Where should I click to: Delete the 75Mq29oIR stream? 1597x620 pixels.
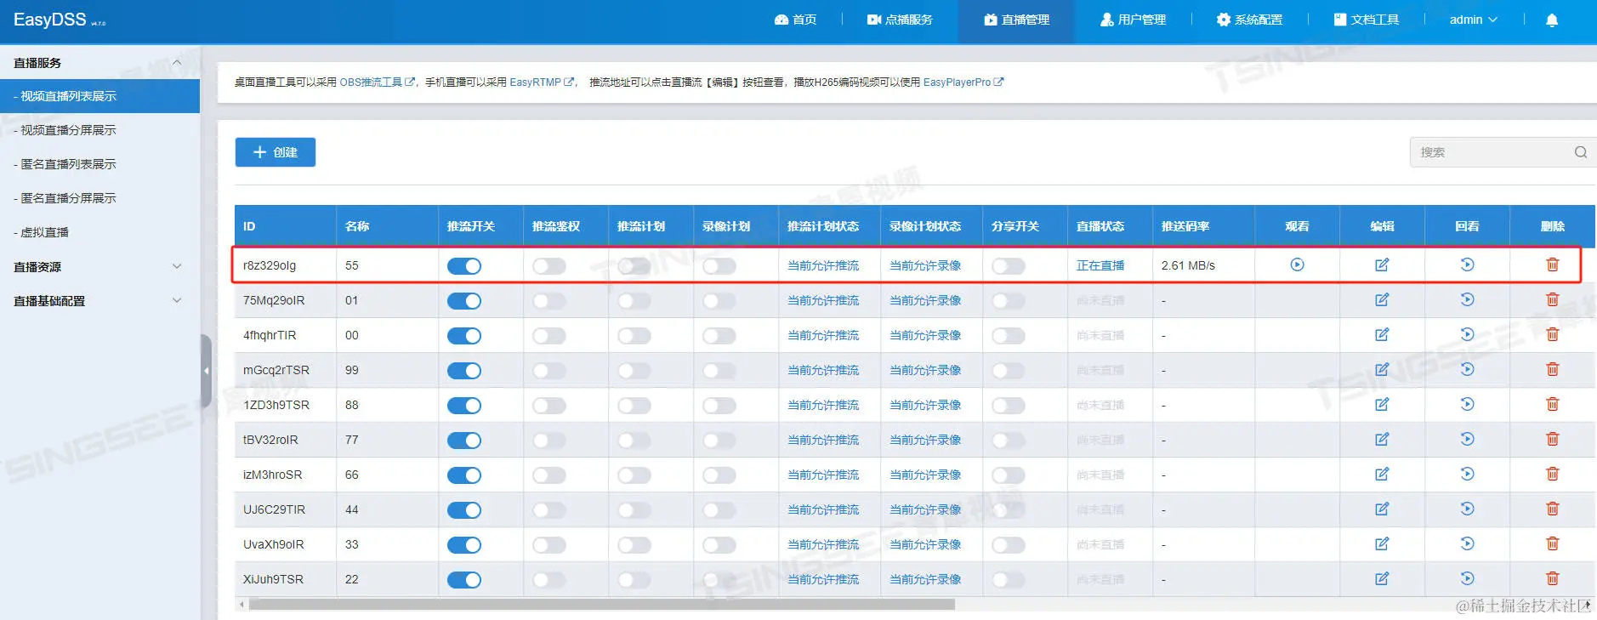click(x=1552, y=299)
